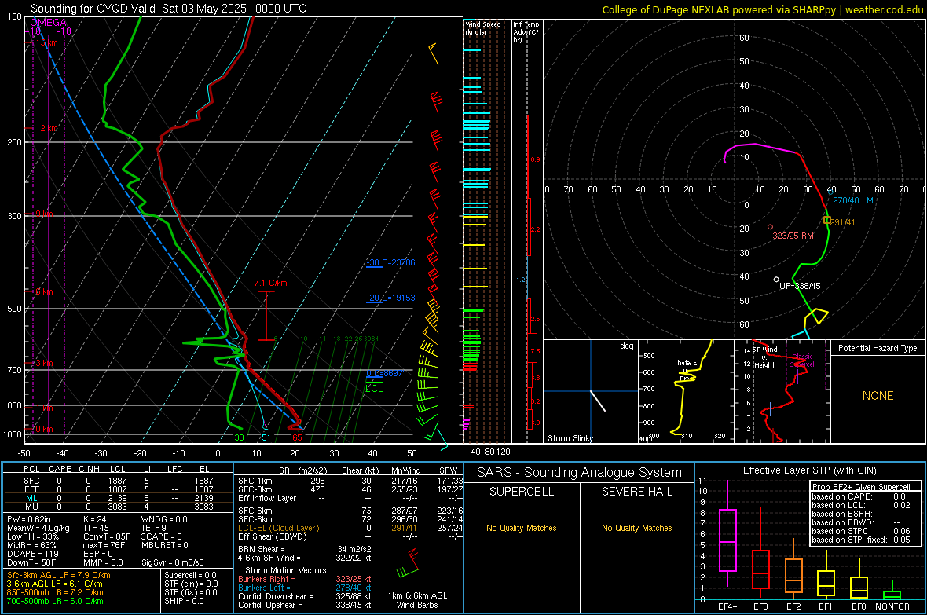
Task: Click the 850 pressure level label
Action: [14, 405]
